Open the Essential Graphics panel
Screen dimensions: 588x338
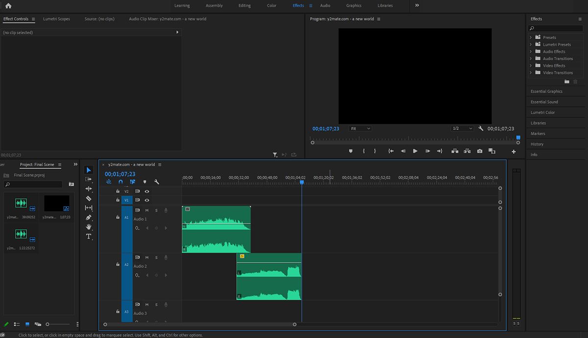[x=546, y=91]
